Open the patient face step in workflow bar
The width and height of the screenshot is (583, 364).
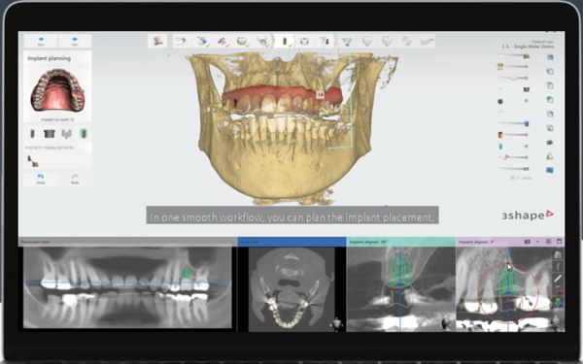(157, 41)
